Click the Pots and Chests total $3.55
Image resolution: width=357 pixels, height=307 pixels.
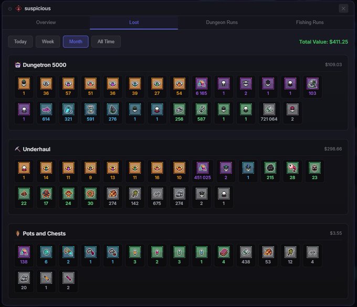pyautogui.click(x=336, y=233)
